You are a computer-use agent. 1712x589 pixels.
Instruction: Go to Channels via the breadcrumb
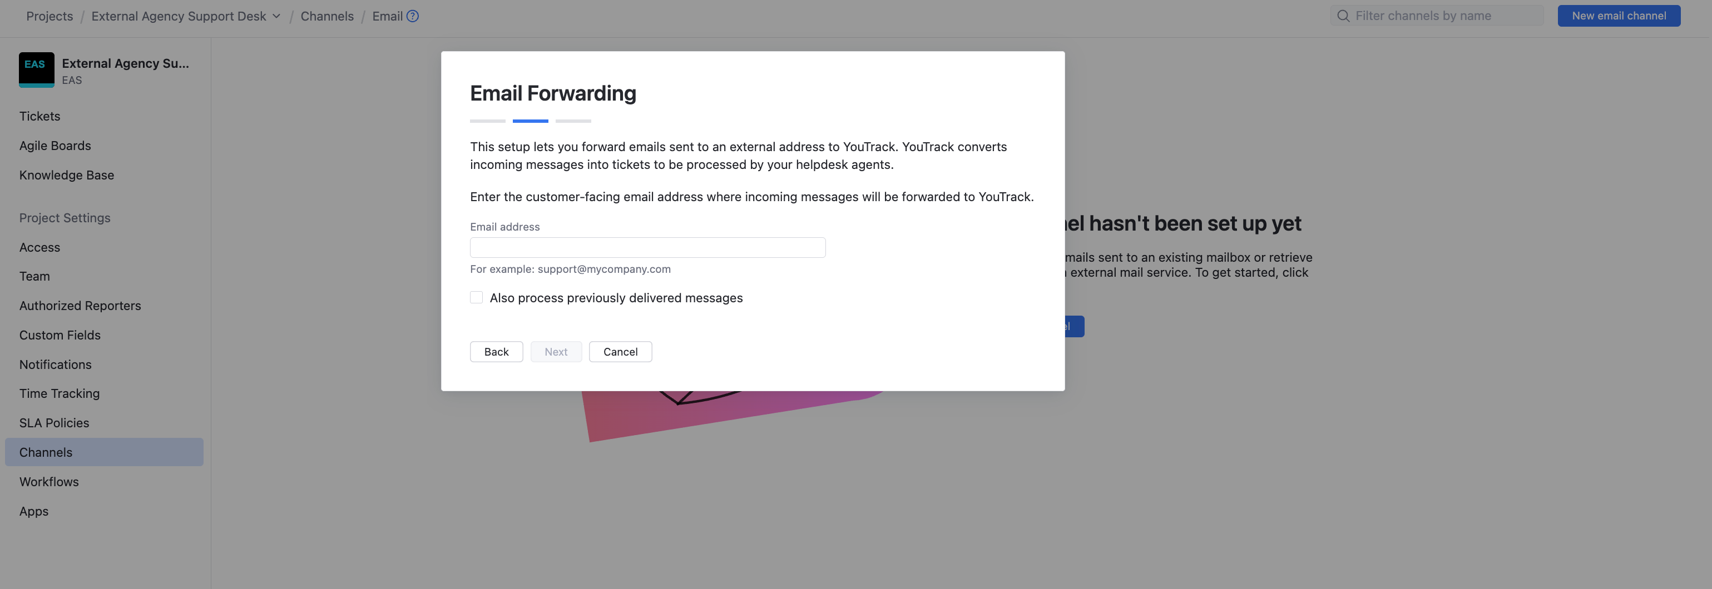[327, 15]
